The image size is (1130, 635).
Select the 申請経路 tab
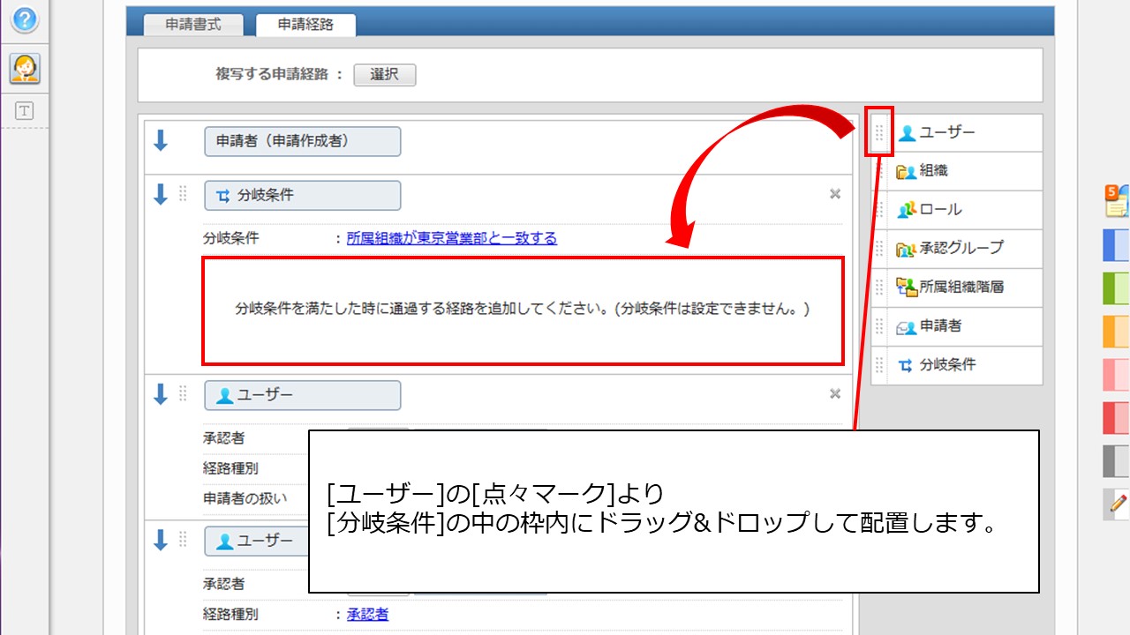click(x=305, y=25)
